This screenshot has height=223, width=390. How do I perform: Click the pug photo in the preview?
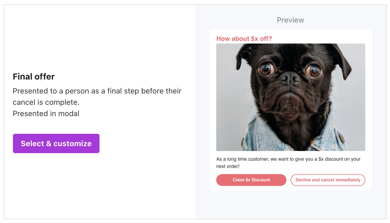[290, 97]
